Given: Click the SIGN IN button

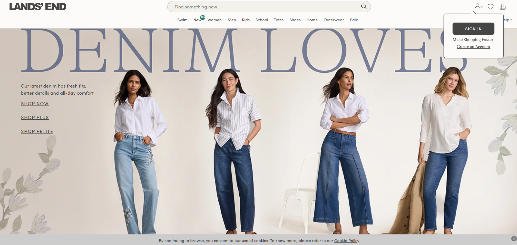Looking at the screenshot, I should point(473,29).
